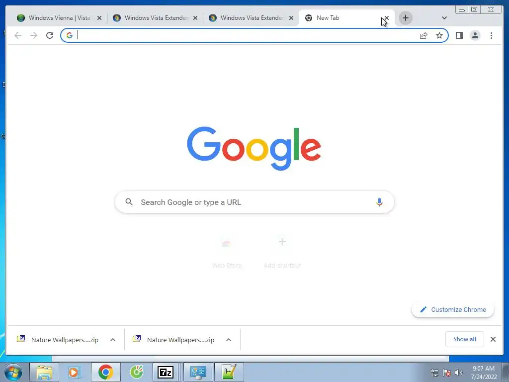The image size is (509, 382).
Task: Open a new tab with plus button
Action: tap(406, 18)
